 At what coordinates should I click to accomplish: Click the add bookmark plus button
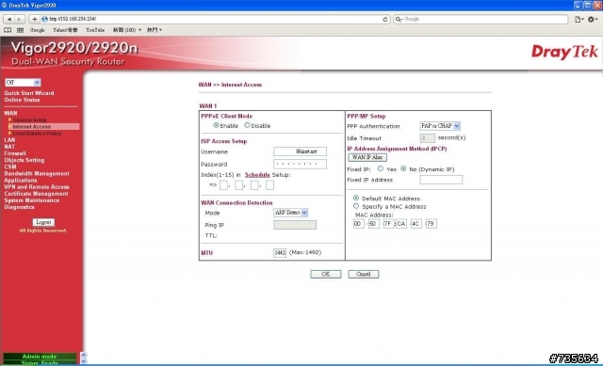click(34, 19)
